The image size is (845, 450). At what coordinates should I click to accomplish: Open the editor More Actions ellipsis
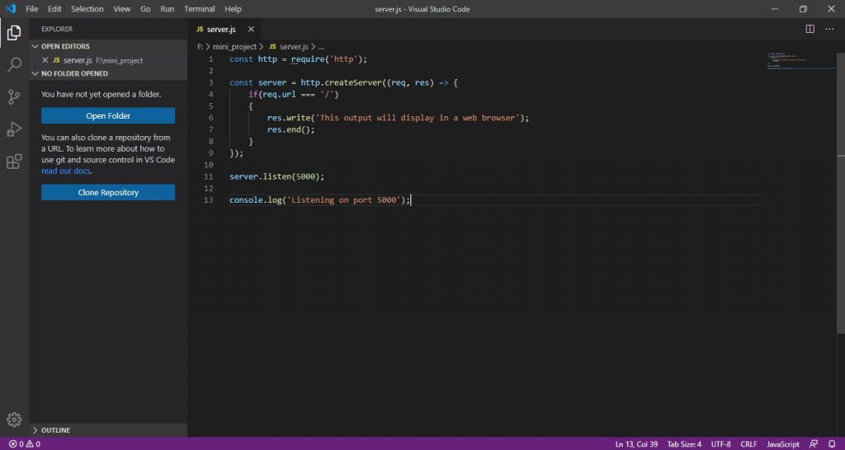coord(829,29)
